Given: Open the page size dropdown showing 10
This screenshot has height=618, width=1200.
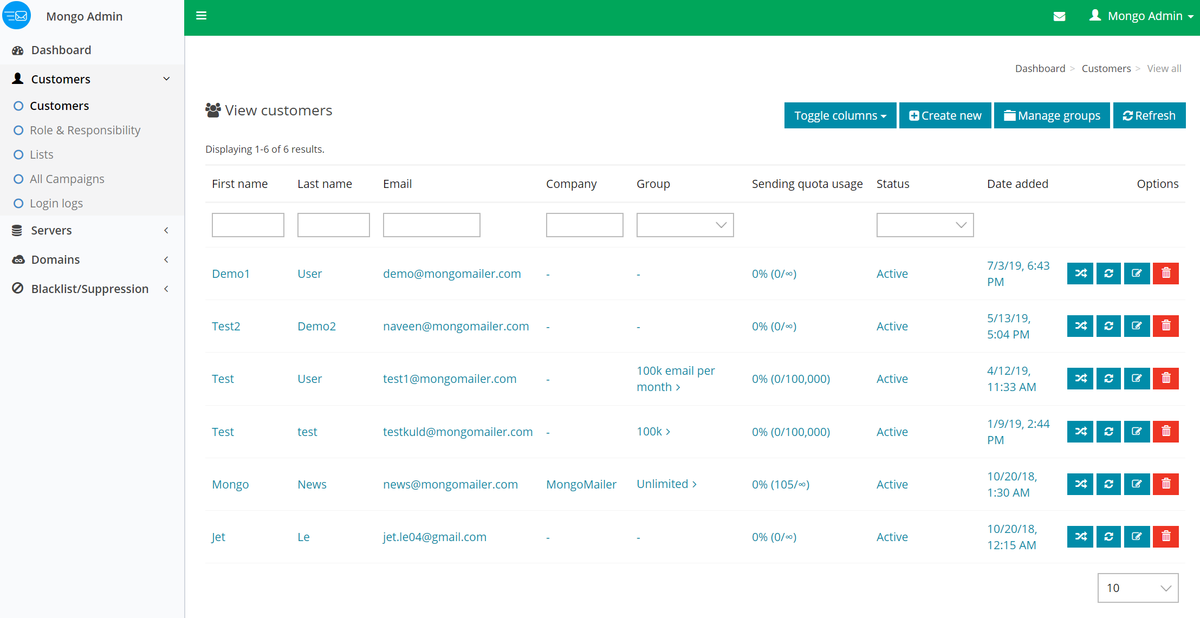Looking at the screenshot, I should (x=1138, y=588).
